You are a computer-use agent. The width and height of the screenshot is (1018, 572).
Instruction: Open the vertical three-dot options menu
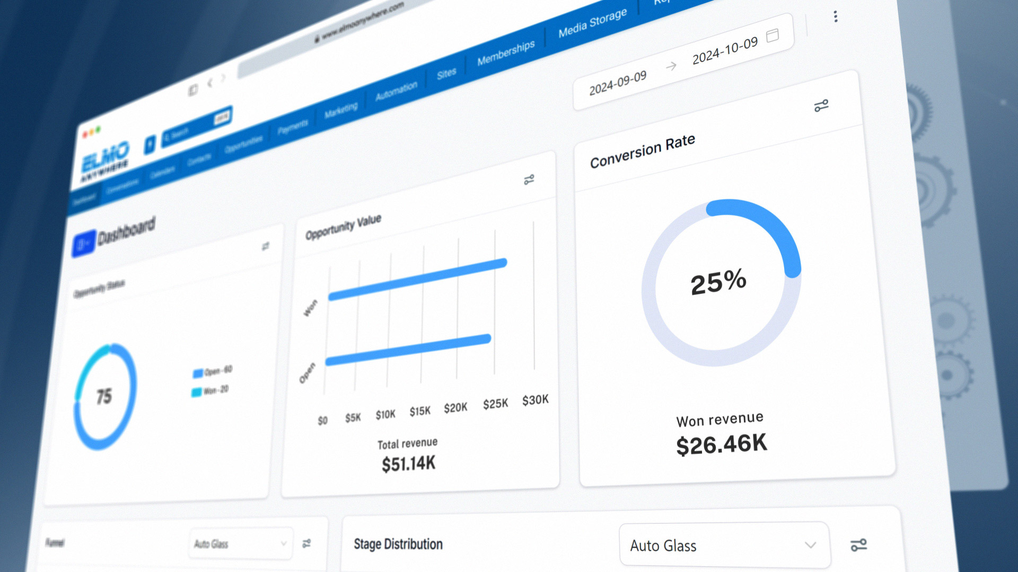click(836, 16)
